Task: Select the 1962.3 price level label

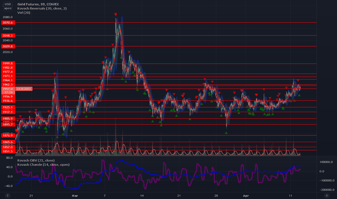Action: 8,85
